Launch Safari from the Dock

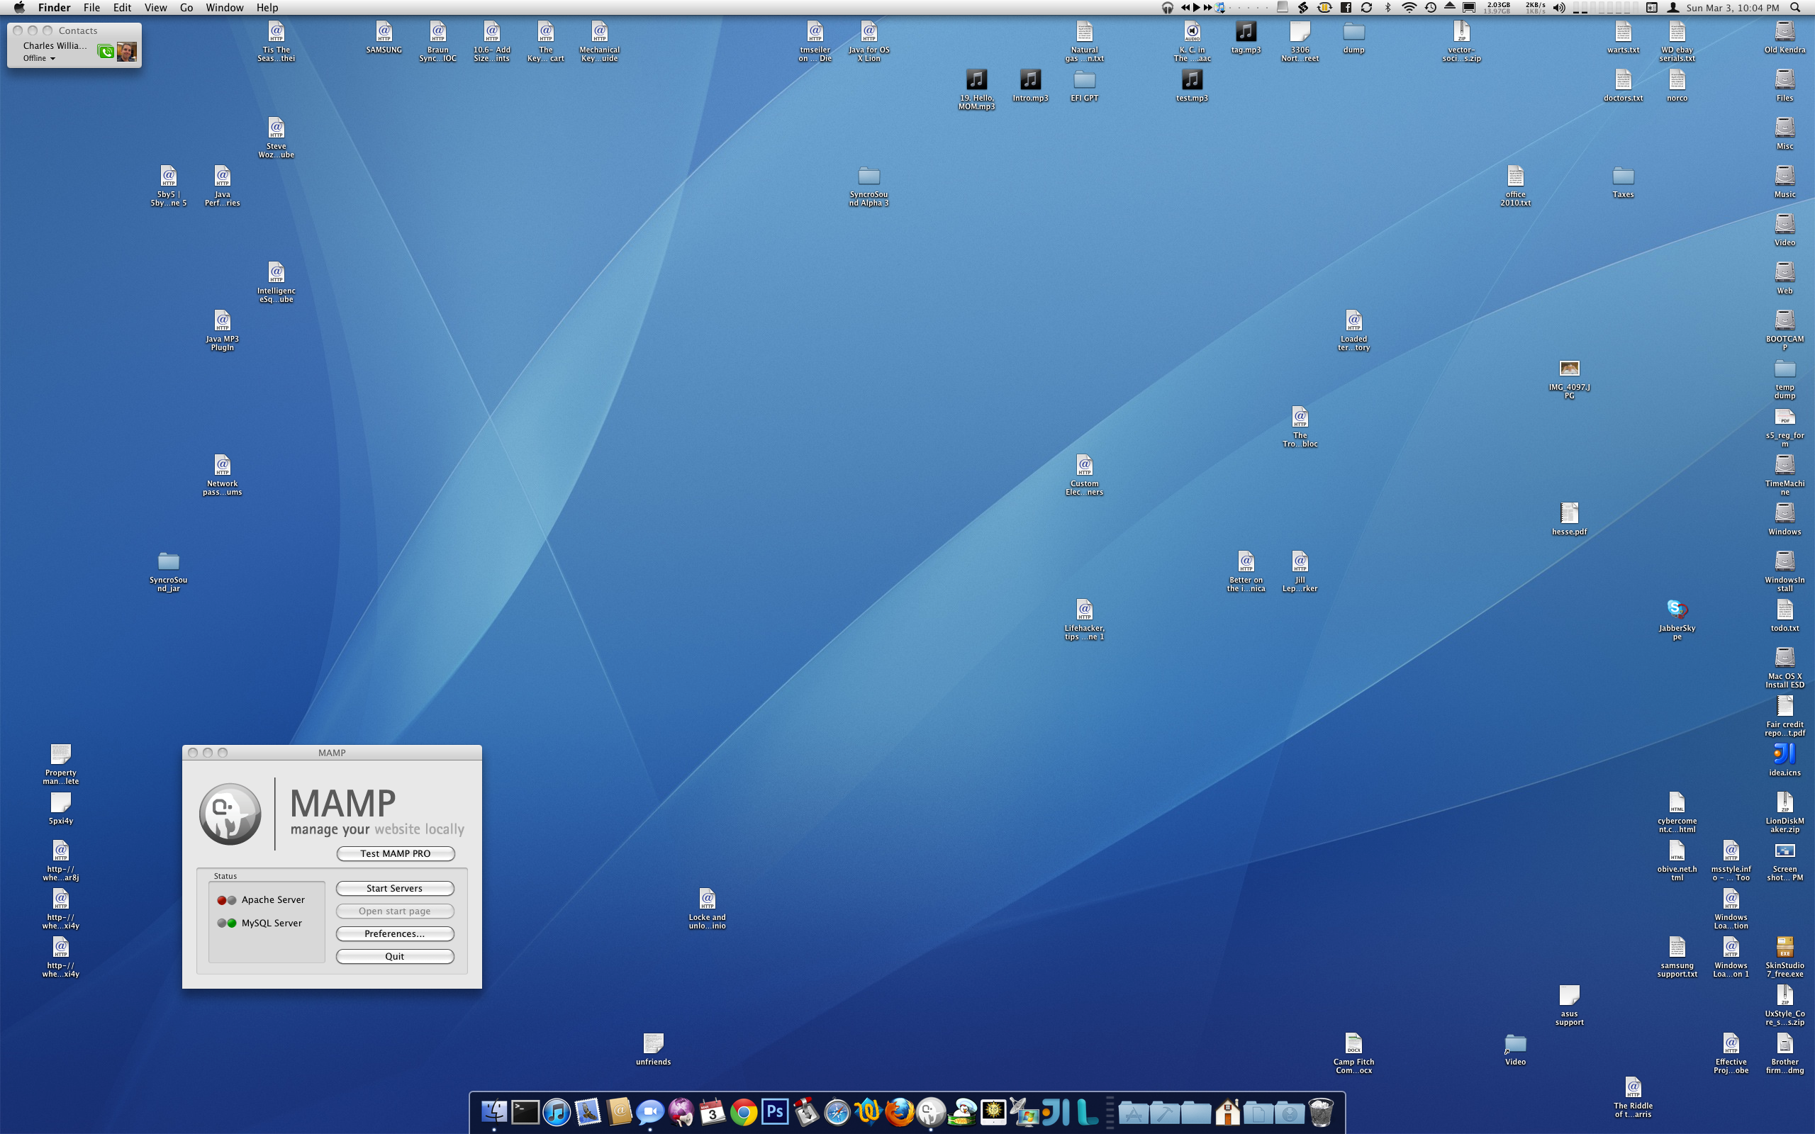837,1112
